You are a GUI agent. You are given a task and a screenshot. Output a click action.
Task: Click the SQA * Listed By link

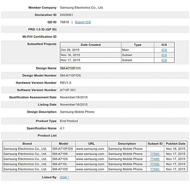tap(64, 177)
